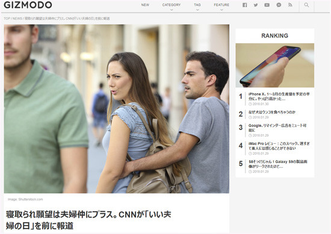This screenshot has height=234, width=331.
Task: Go to TOP breadcrumb link
Action: (7, 19)
